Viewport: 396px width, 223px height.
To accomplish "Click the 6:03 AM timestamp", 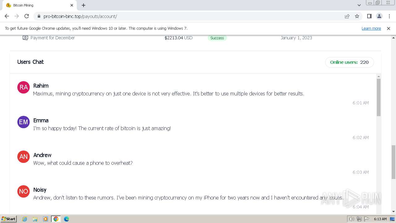I will [x=361, y=172].
